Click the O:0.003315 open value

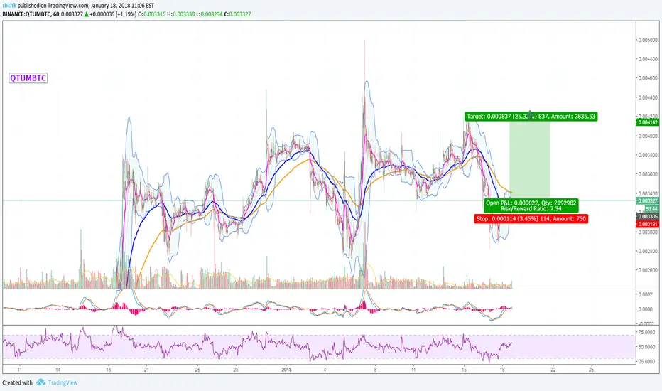[x=152, y=14]
